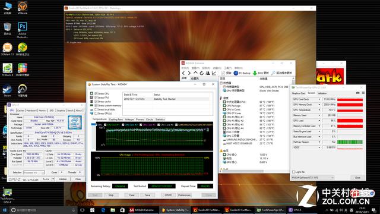Image resolution: width=380 pixels, height=214 pixels.
Task: Click the BIOS update green arrow icon
Action: pos(255,73)
